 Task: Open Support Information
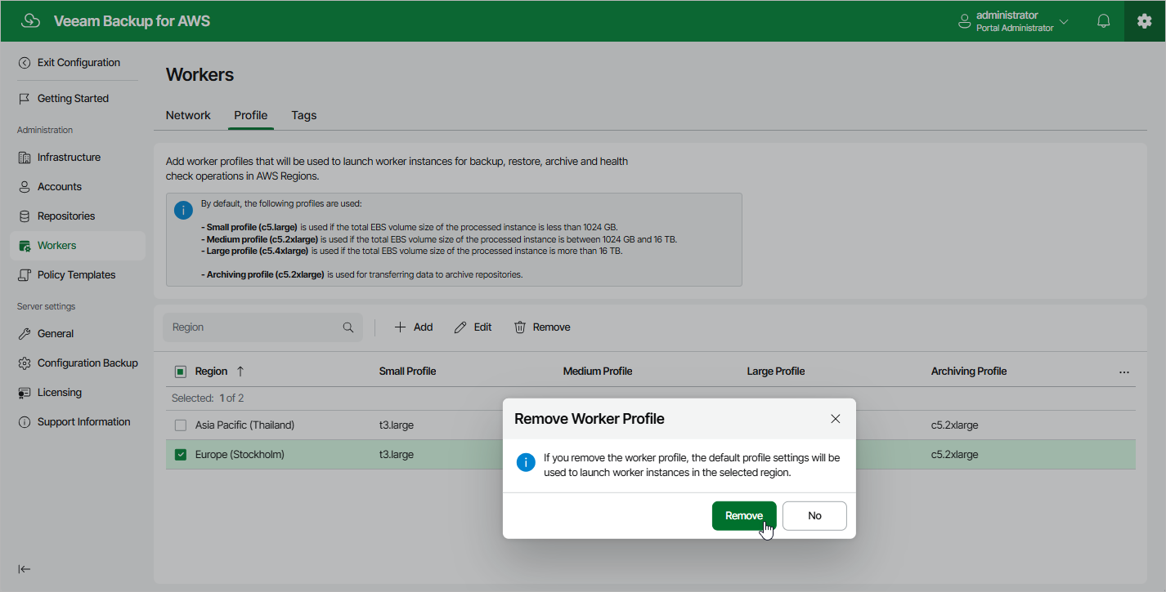coord(83,422)
